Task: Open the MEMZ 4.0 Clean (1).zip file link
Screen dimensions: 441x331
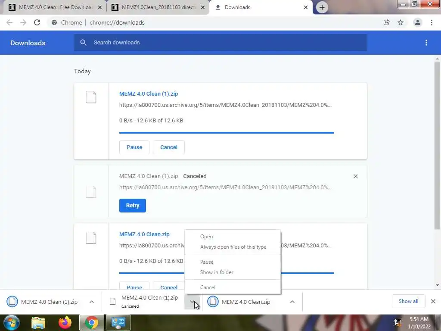Action: pos(149,94)
